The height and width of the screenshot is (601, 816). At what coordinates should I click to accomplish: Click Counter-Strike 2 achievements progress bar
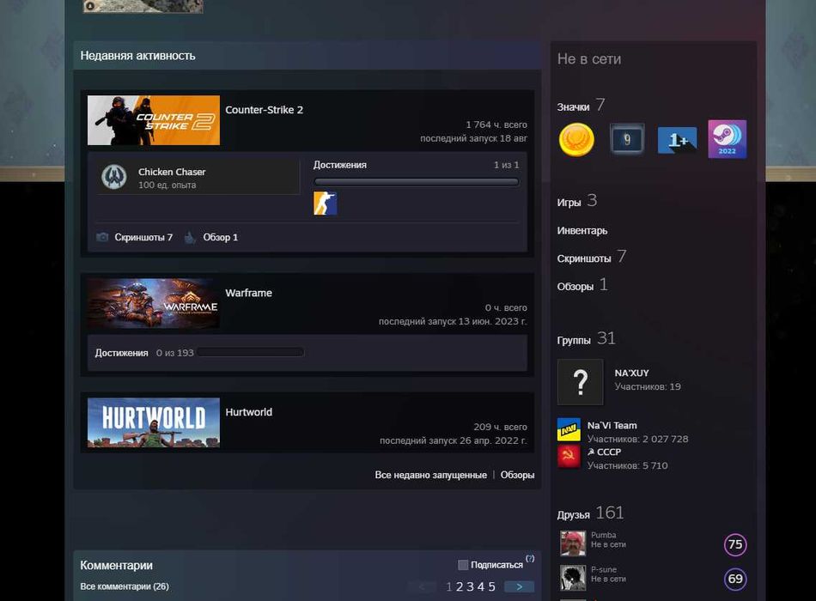tap(417, 182)
